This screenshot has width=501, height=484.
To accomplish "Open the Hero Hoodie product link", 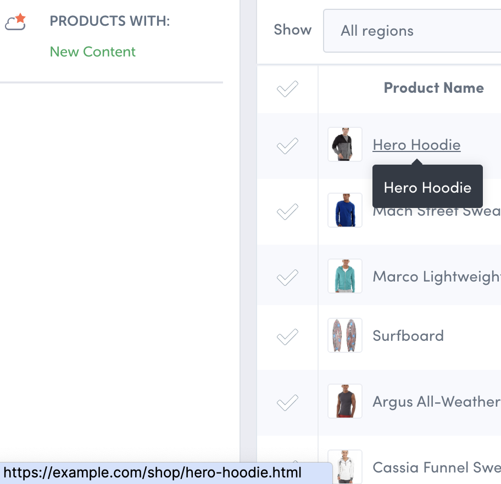I will (416, 145).
